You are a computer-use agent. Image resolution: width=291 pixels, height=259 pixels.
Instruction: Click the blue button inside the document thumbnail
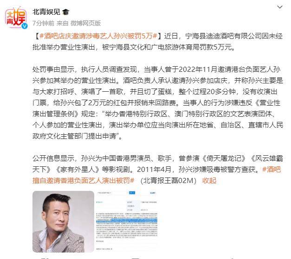tap(132, 193)
